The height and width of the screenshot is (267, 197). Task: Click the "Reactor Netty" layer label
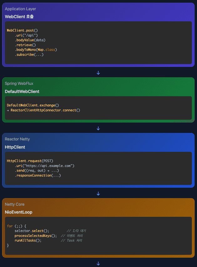(17, 139)
